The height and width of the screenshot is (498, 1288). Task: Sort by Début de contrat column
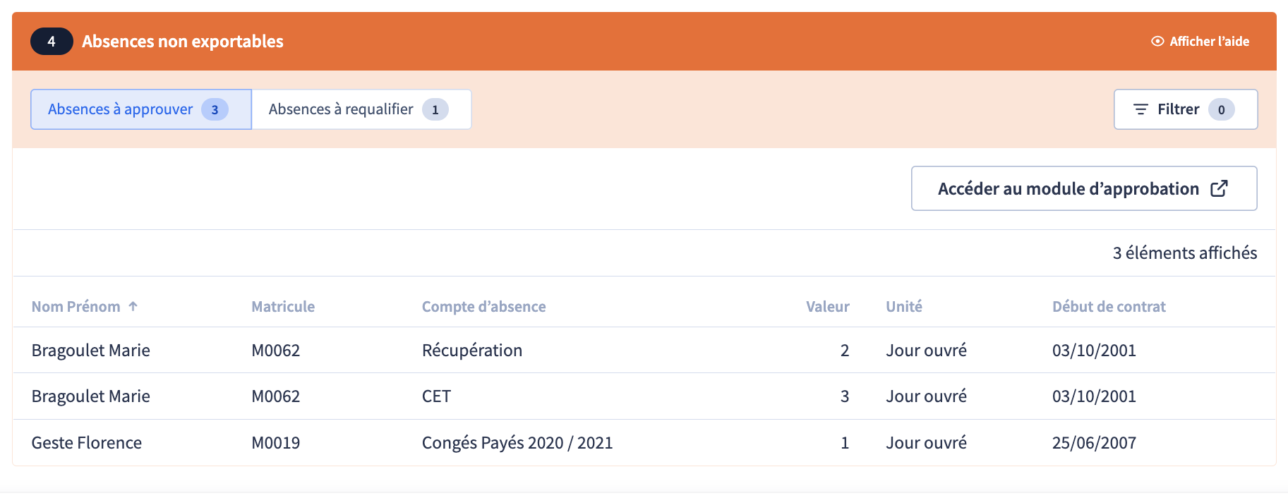[1109, 306]
